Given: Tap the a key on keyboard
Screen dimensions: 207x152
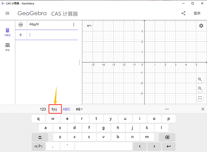Looking at the screenshot, I should (x=46, y=128).
